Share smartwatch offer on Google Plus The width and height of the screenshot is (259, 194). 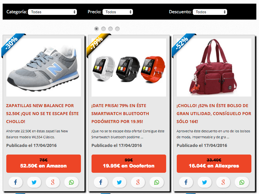(x=138, y=182)
